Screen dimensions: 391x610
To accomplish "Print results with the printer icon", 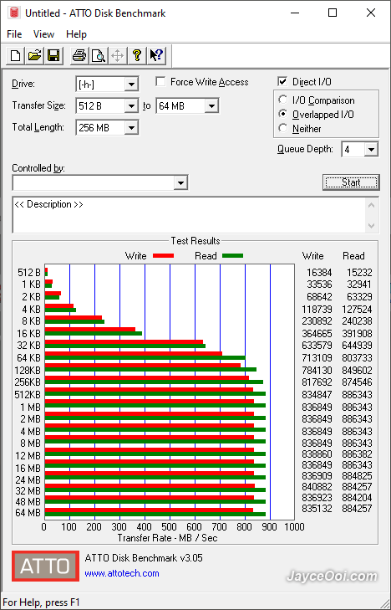I will (x=79, y=55).
